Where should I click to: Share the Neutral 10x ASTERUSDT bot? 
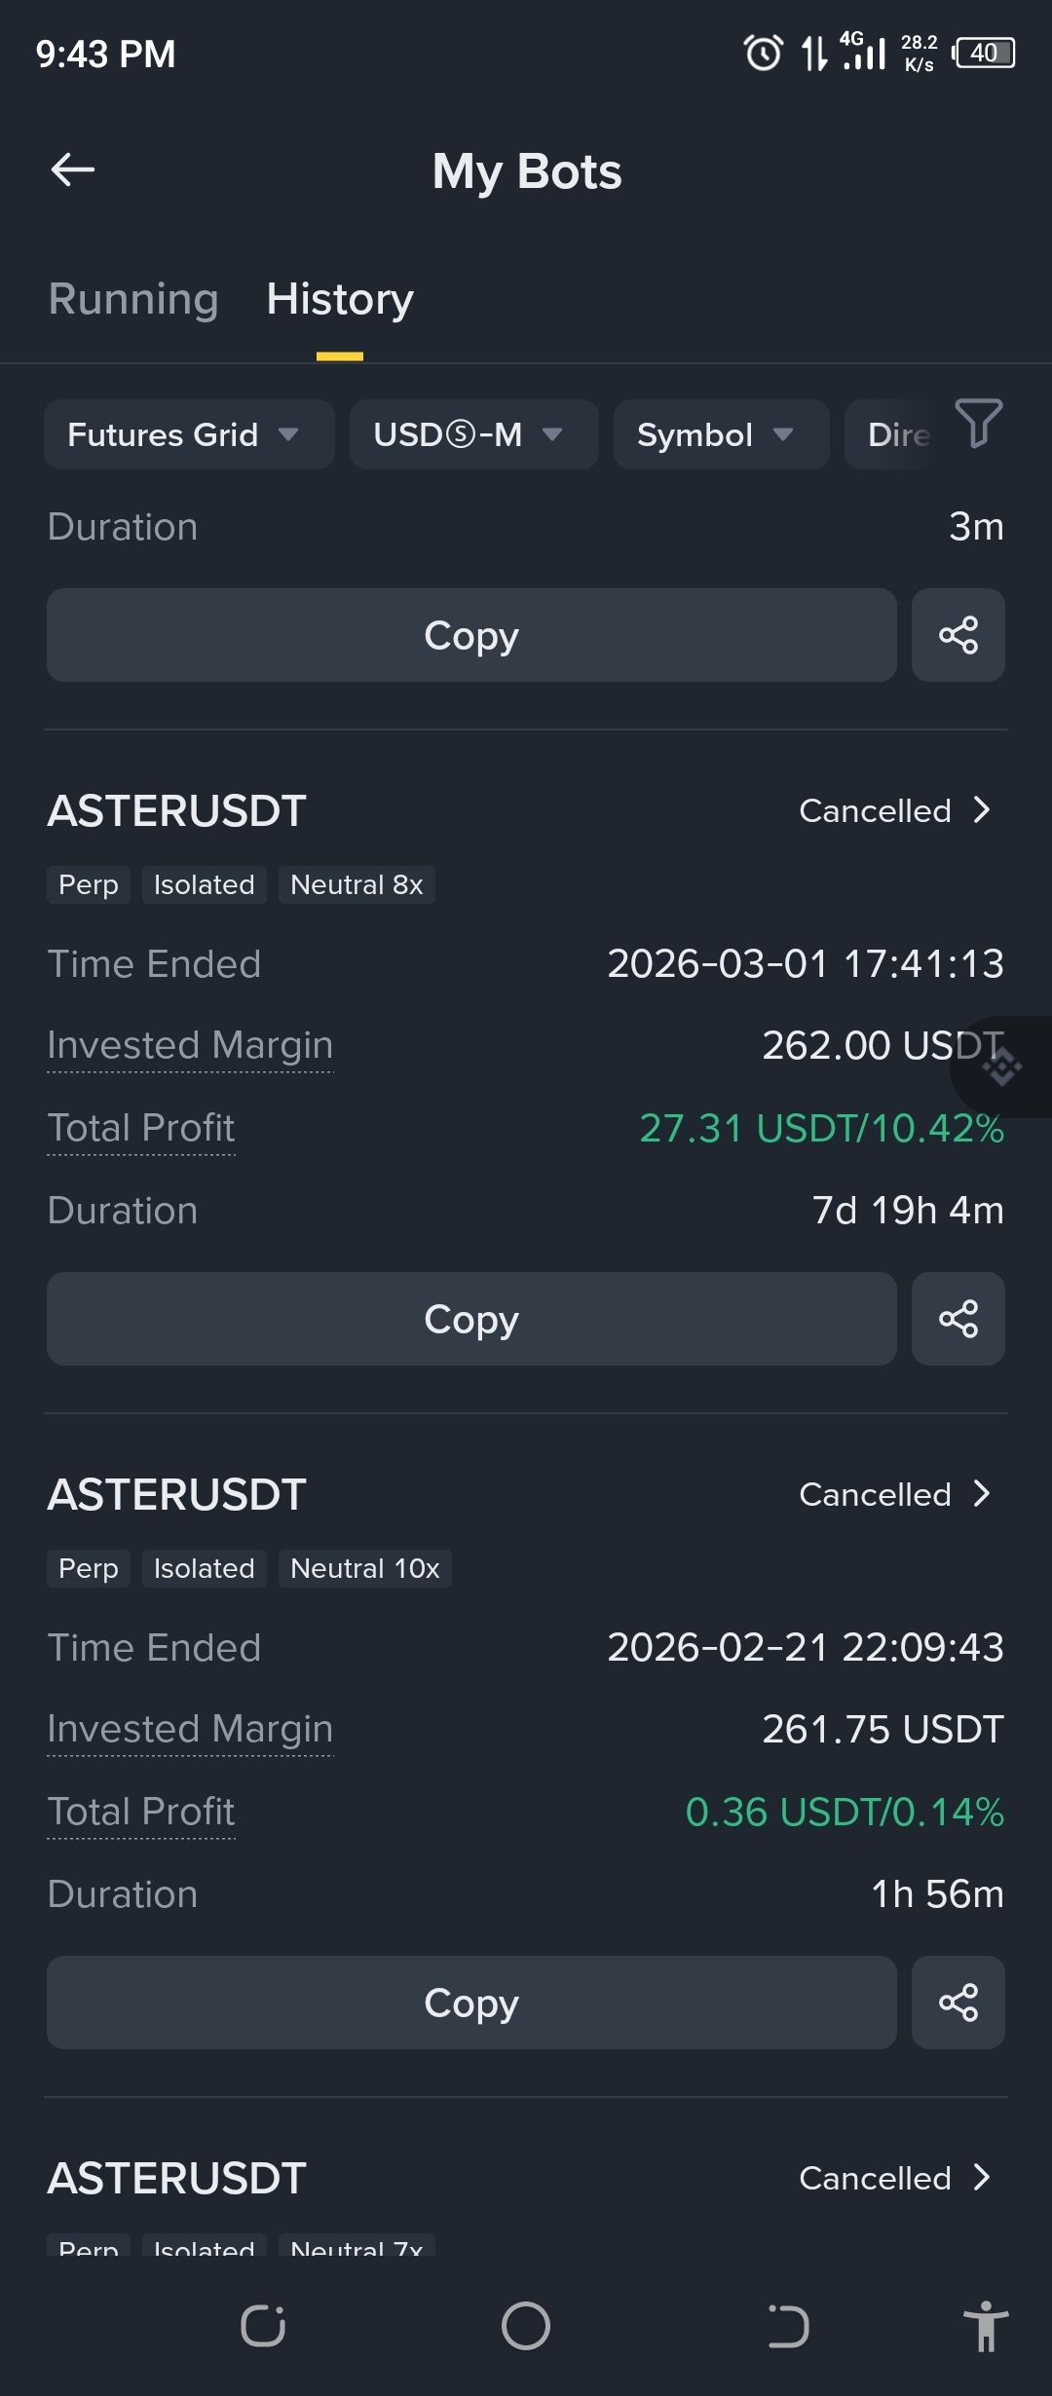(x=958, y=2003)
